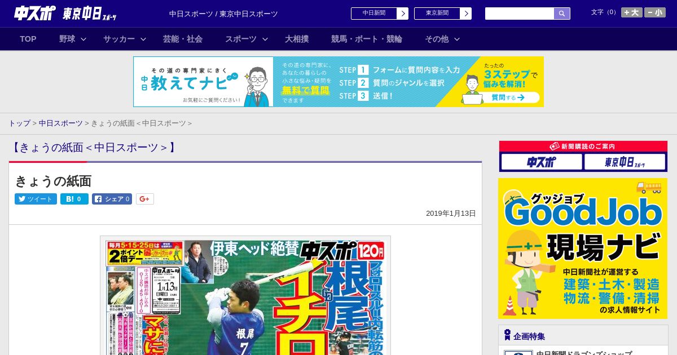Click header text 中日スポーツ / 東京中日スポーツ
The width and height of the screenshot is (677, 355).
click(223, 14)
